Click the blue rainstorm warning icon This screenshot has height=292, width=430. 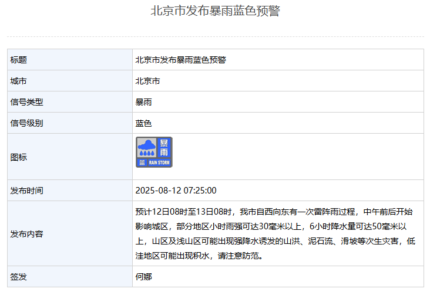(x=154, y=152)
